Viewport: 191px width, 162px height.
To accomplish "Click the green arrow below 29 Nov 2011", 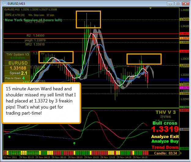I will (9, 137).
